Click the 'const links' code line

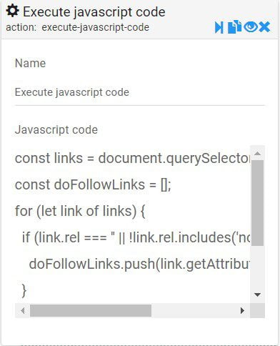132,158
